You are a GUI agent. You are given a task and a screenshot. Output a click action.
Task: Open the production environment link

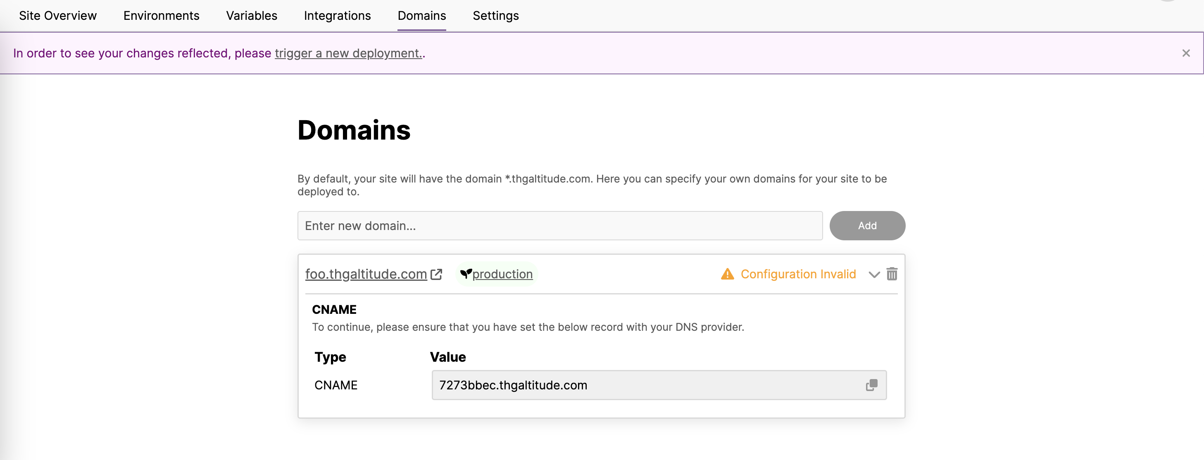[502, 274]
